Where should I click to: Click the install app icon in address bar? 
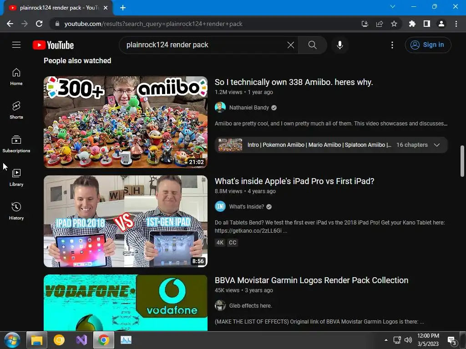tap(365, 24)
